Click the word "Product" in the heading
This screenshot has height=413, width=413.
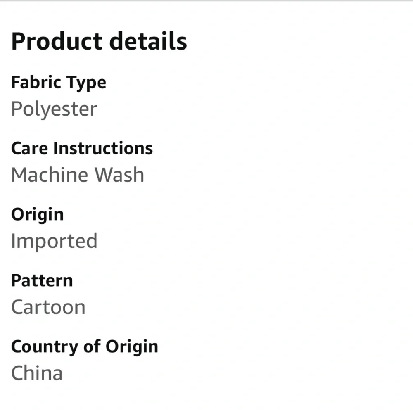(57, 41)
